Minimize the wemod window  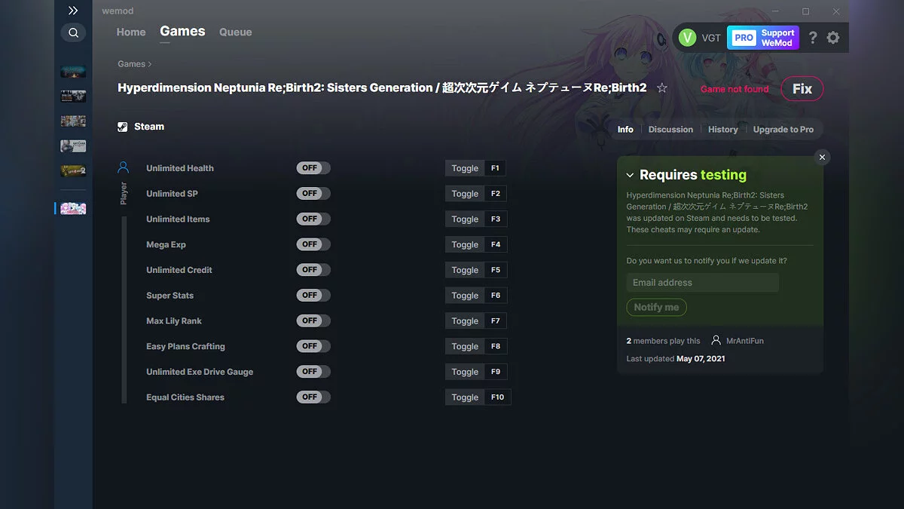(x=775, y=11)
